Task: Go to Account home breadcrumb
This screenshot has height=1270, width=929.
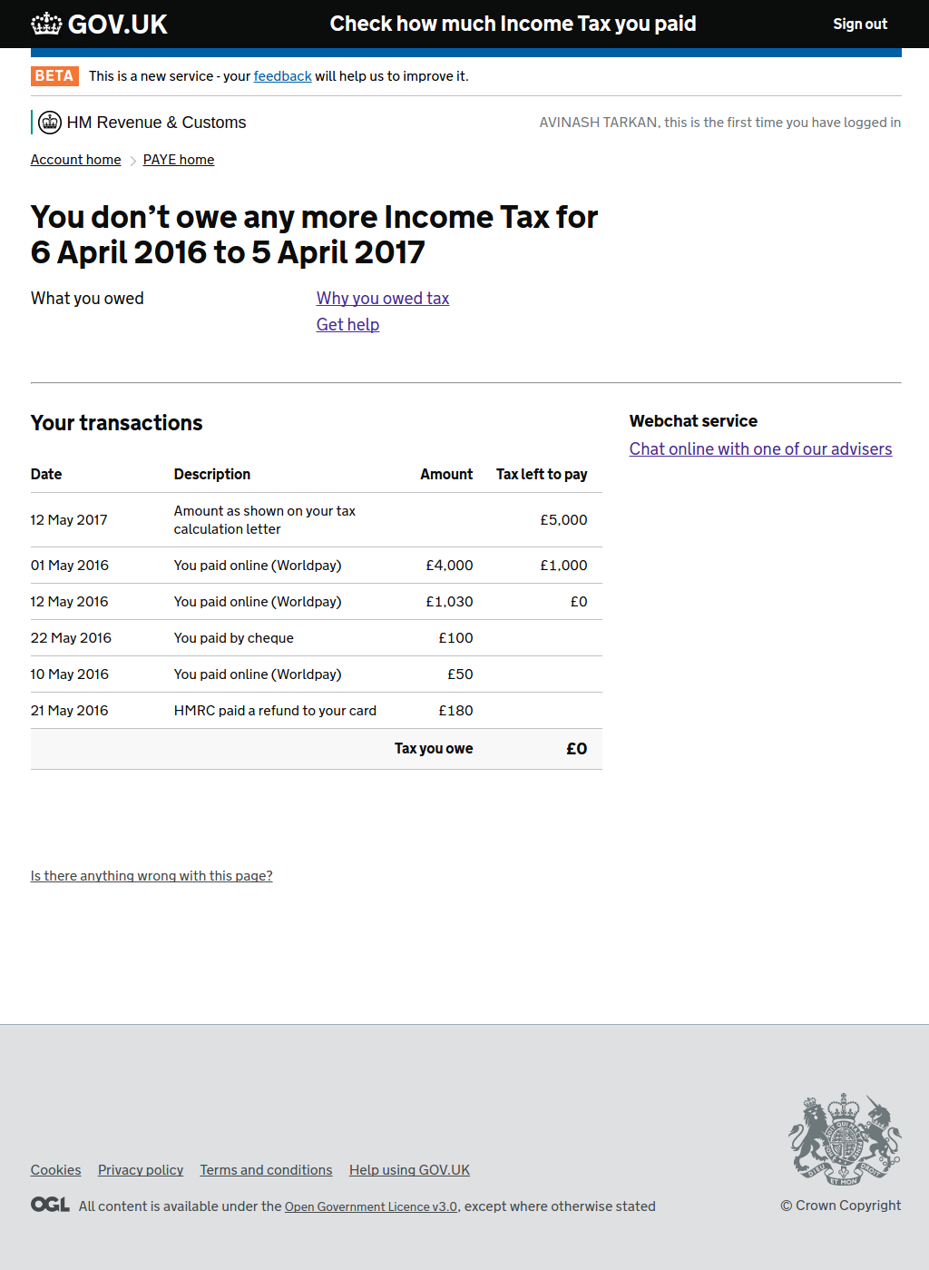Action: (x=75, y=160)
